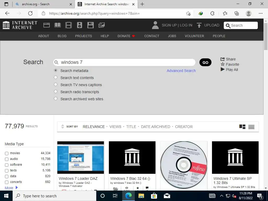Screen dimensions: 268x201
Task: Open the PROJECTS menu item
Action: coord(83,36)
